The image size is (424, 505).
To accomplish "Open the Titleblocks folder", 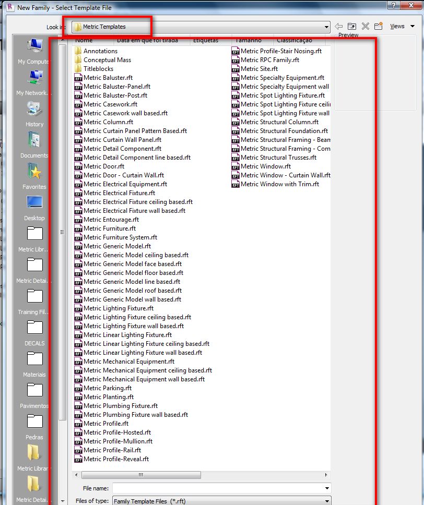I will (94, 68).
